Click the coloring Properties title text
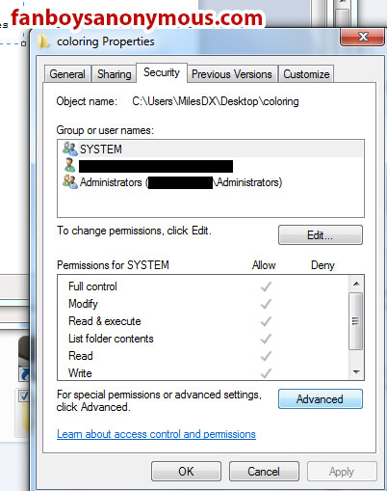The image size is (387, 491). pyautogui.click(x=105, y=41)
